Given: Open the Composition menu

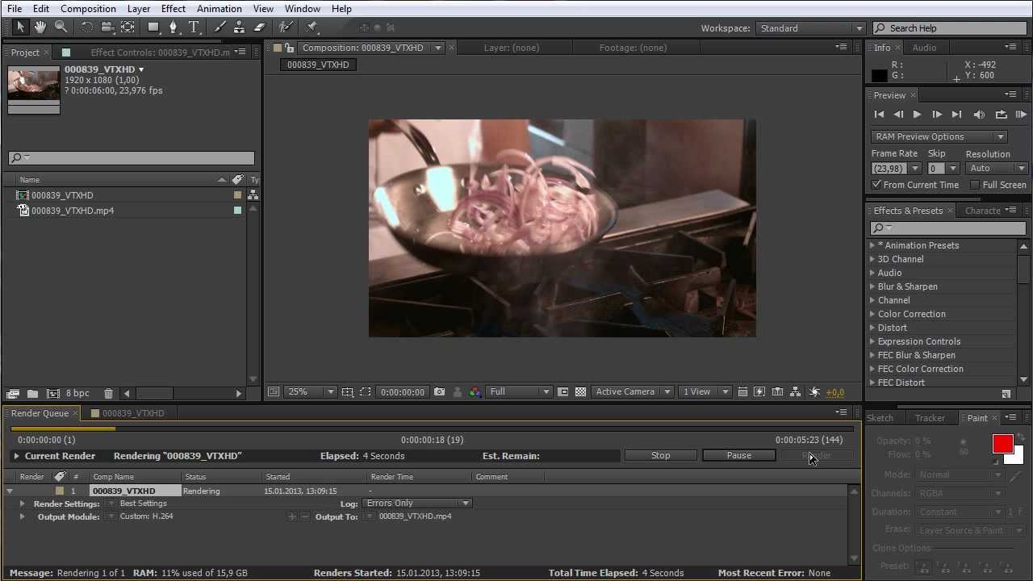Looking at the screenshot, I should [88, 9].
